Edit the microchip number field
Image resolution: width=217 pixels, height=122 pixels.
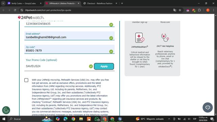pyautogui.click(x=69, y=24)
